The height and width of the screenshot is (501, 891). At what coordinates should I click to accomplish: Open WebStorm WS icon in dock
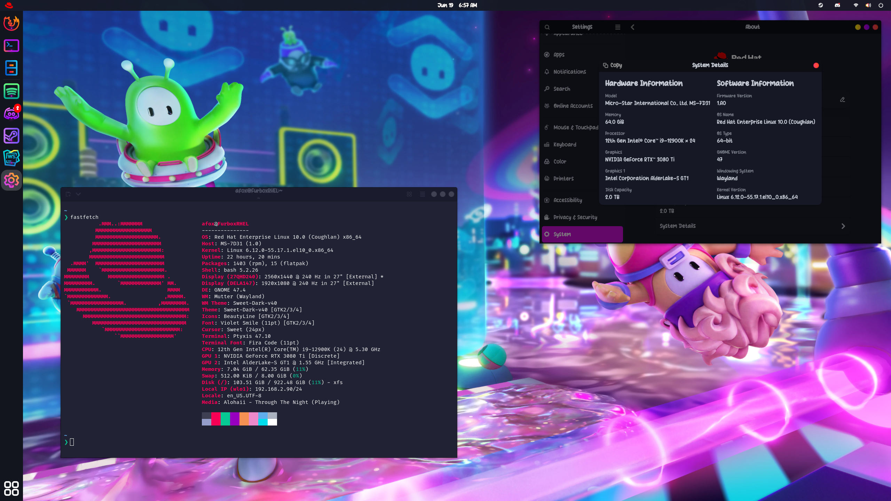coord(11,158)
